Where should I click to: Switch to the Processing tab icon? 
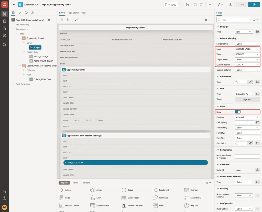[26, 13]
